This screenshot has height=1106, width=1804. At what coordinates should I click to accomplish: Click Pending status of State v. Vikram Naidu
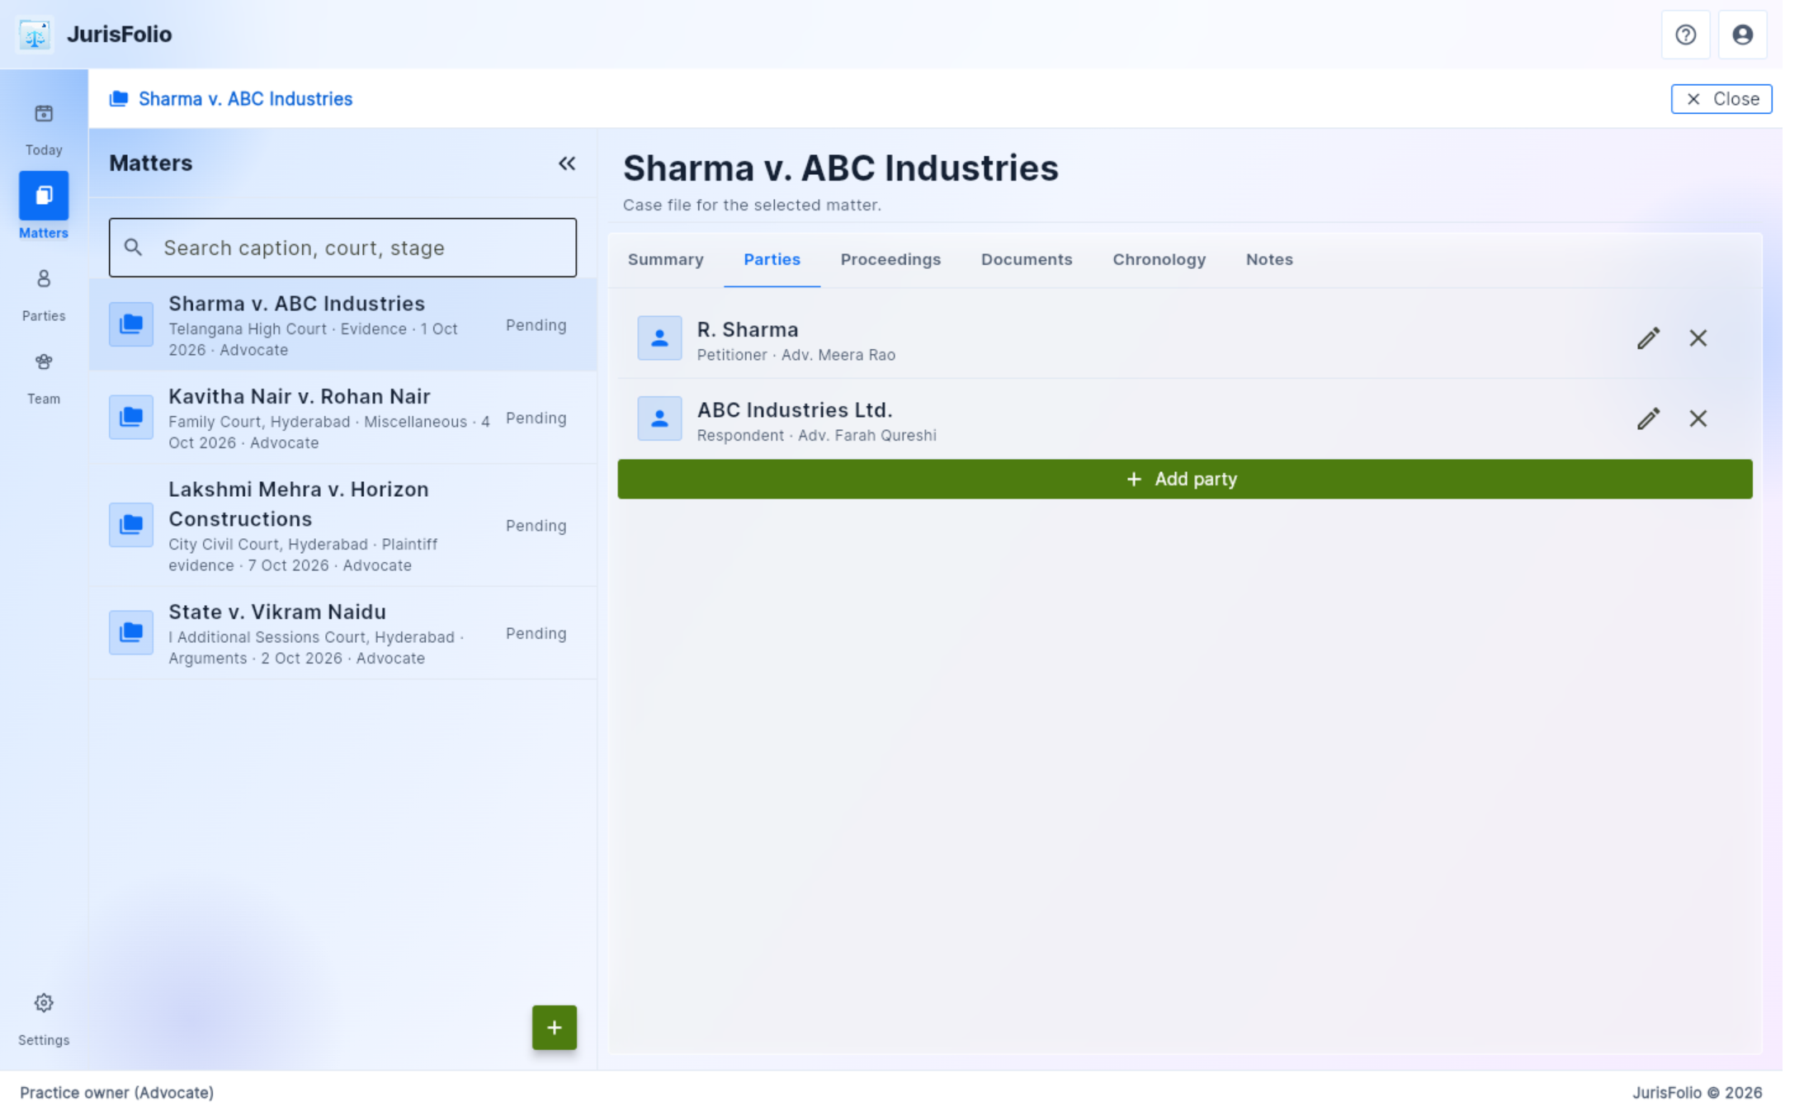536,634
